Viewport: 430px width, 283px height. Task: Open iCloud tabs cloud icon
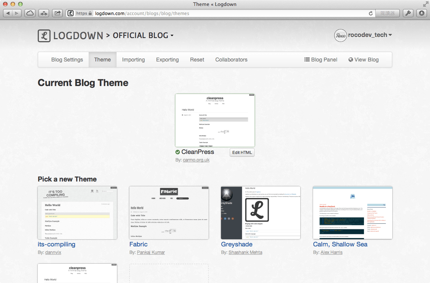click(30, 13)
